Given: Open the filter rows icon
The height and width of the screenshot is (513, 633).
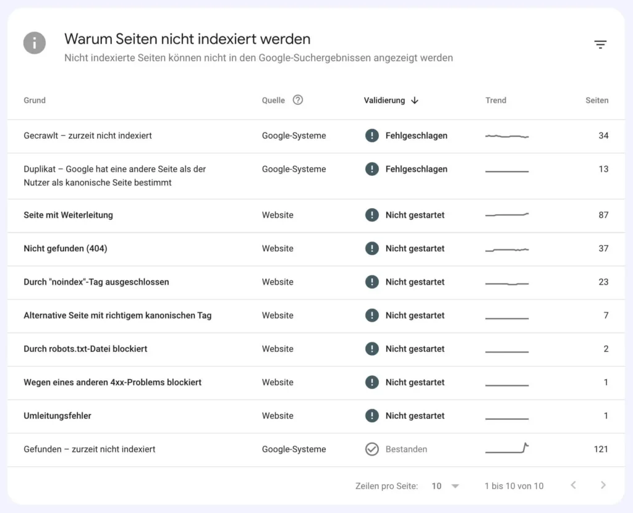Looking at the screenshot, I should coord(600,44).
